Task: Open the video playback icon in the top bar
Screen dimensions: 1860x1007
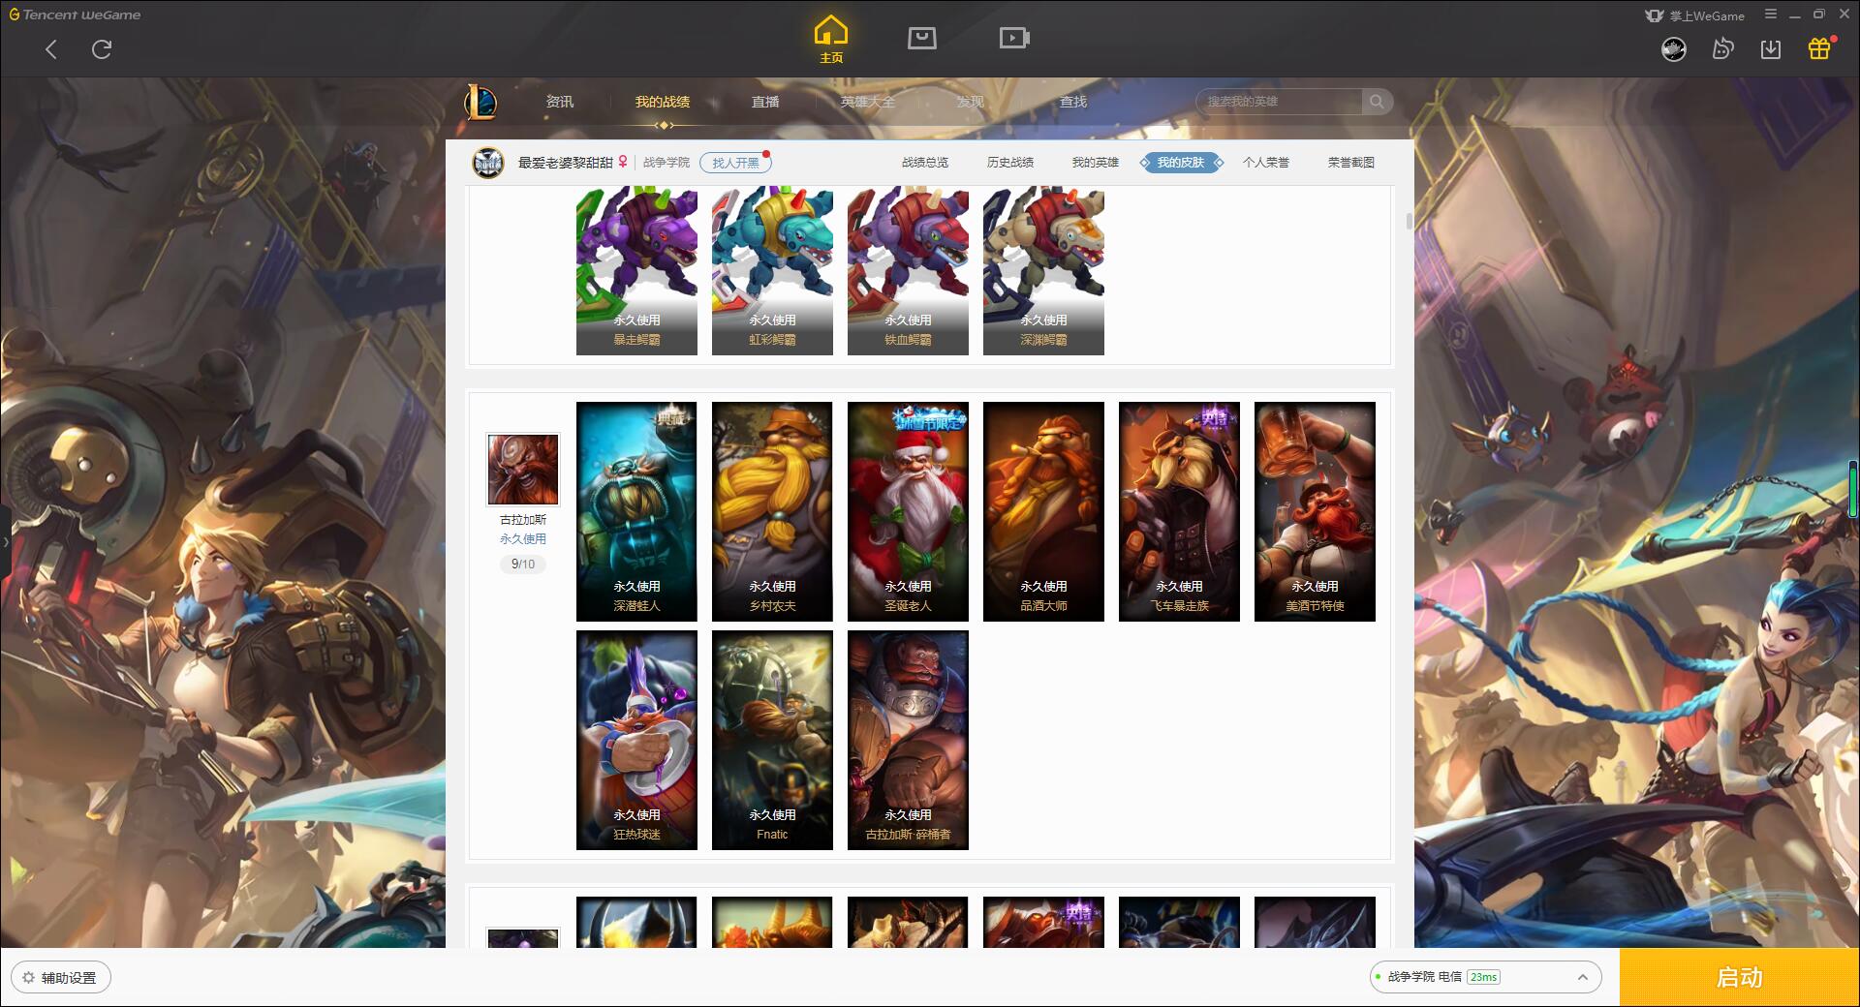Action: pos(1014,38)
